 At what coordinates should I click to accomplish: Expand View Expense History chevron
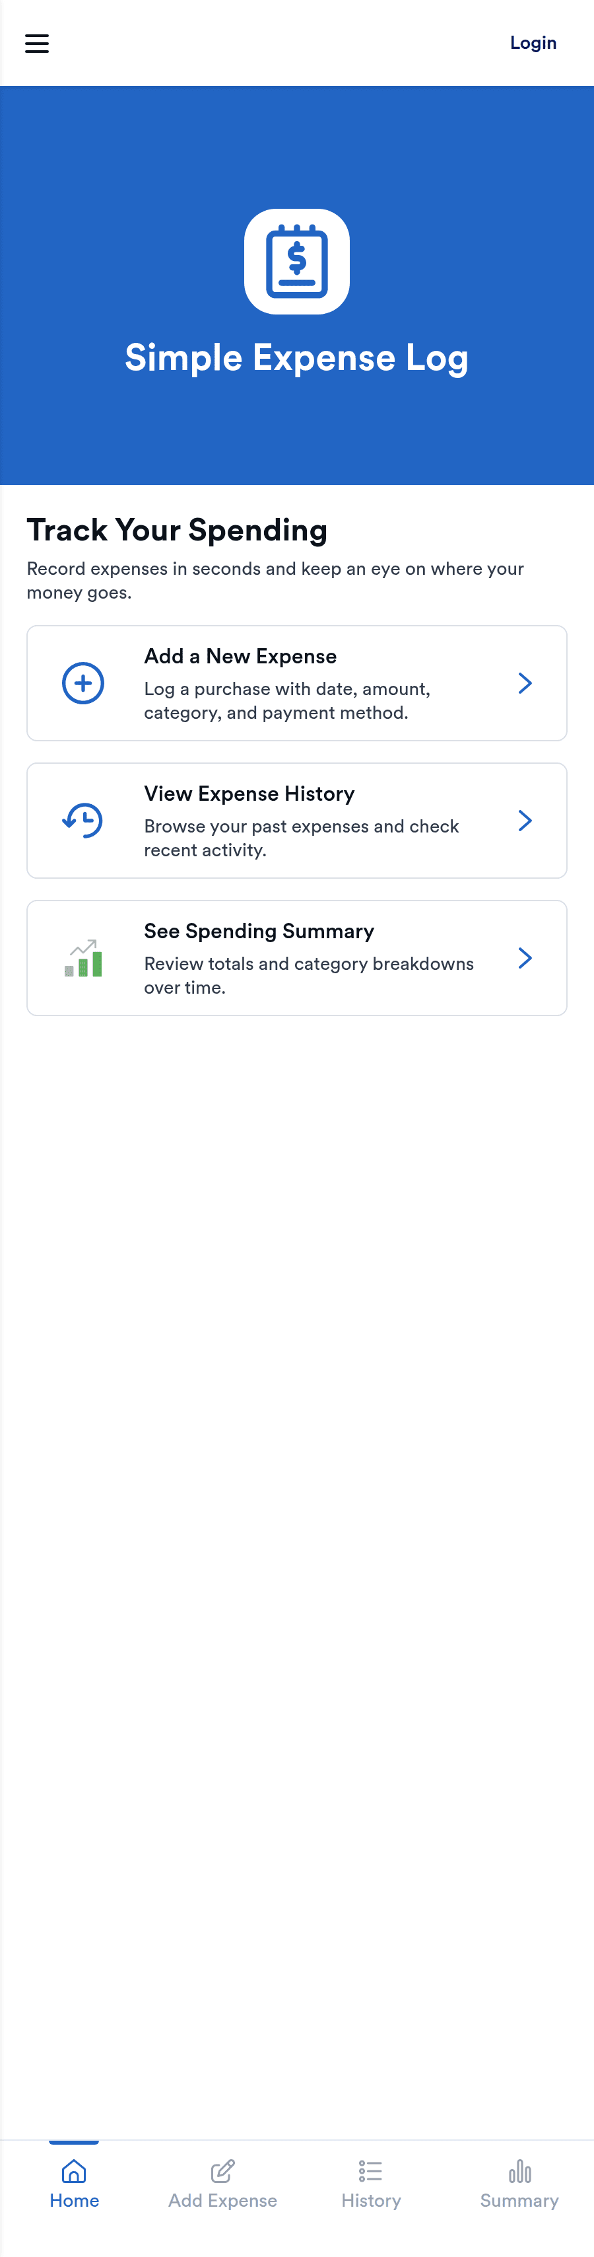coord(525,821)
